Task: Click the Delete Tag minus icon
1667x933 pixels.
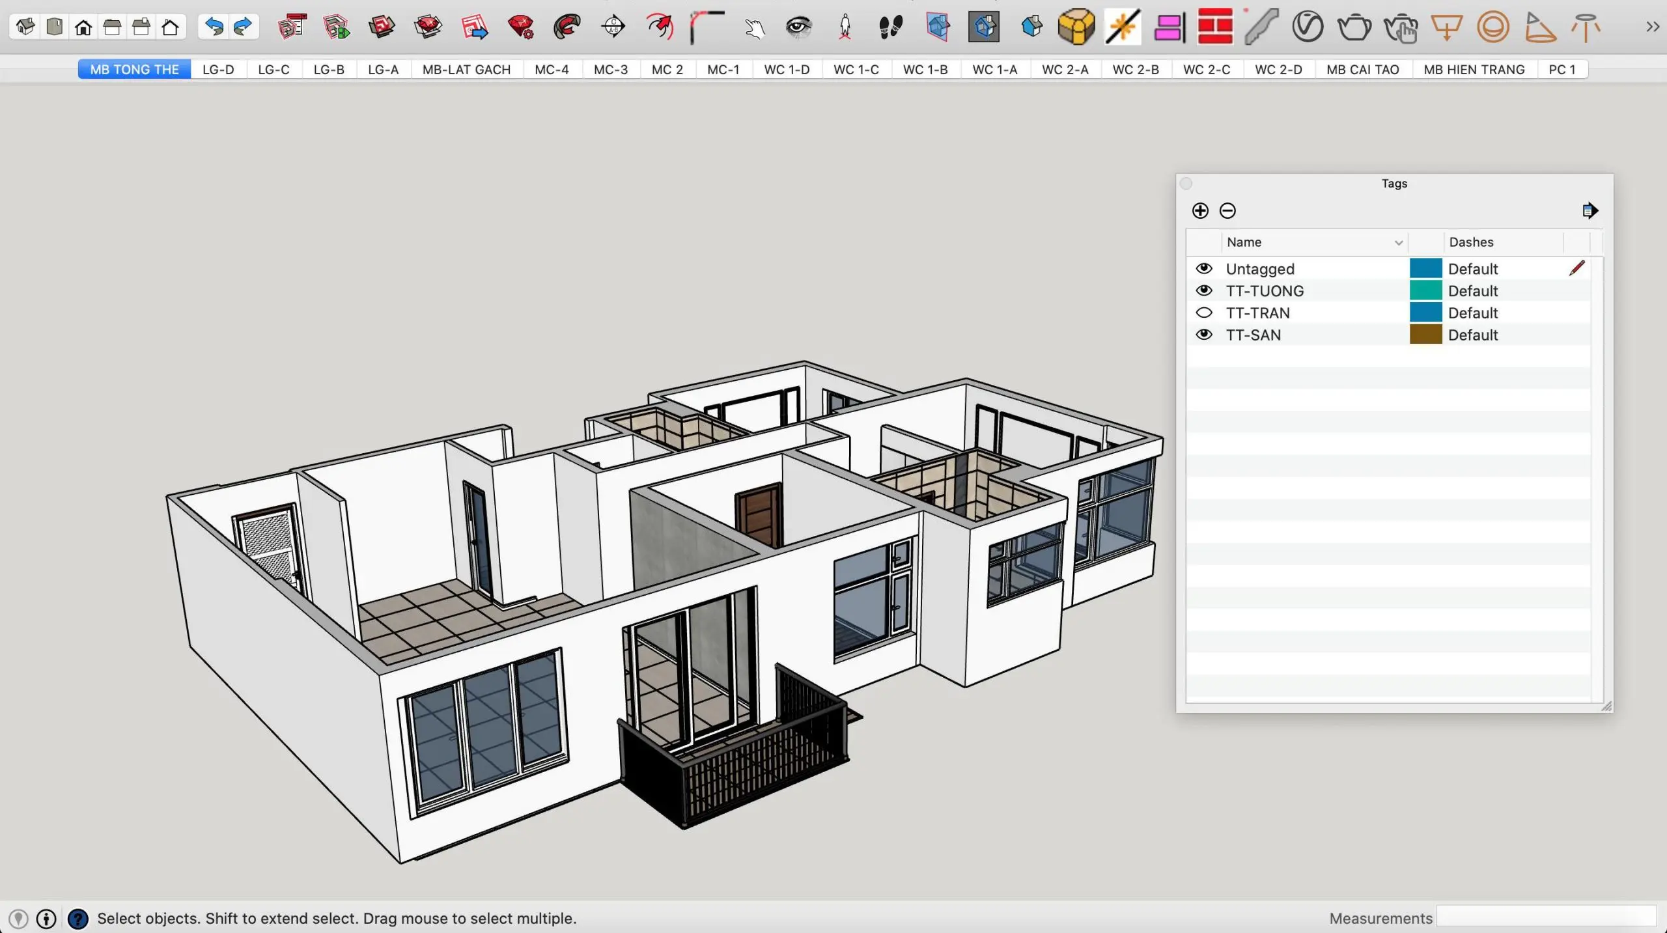Action: point(1227,210)
